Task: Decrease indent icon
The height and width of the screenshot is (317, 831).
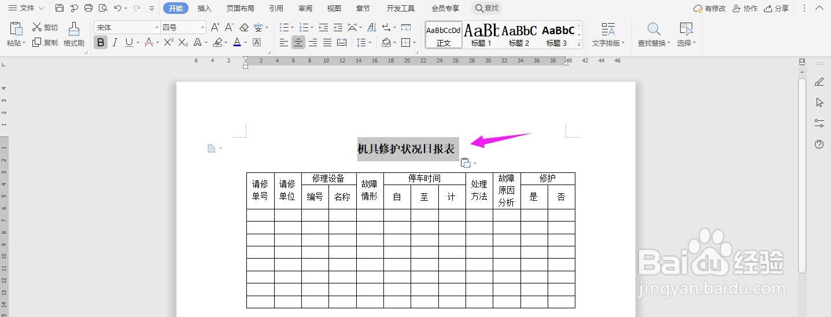Action: click(323, 27)
